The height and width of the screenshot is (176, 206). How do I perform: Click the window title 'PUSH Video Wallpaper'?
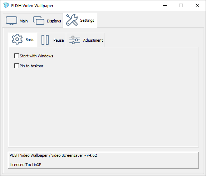pos(32,6)
